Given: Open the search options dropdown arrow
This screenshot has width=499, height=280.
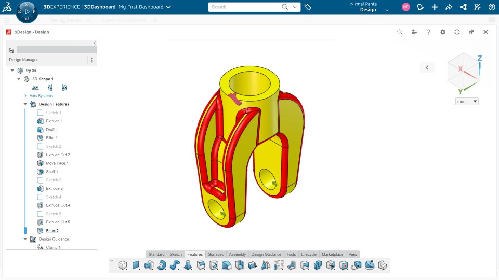Looking at the screenshot, I should pos(295,7).
